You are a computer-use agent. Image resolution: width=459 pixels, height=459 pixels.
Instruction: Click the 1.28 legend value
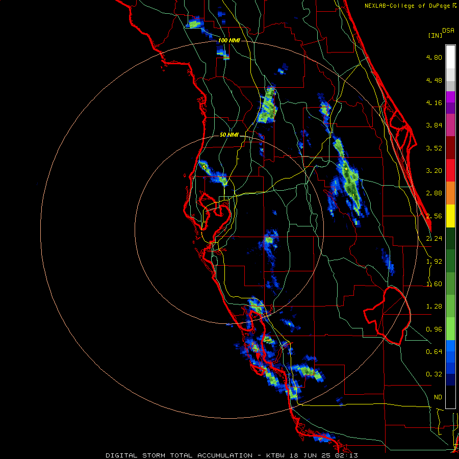click(x=434, y=307)
